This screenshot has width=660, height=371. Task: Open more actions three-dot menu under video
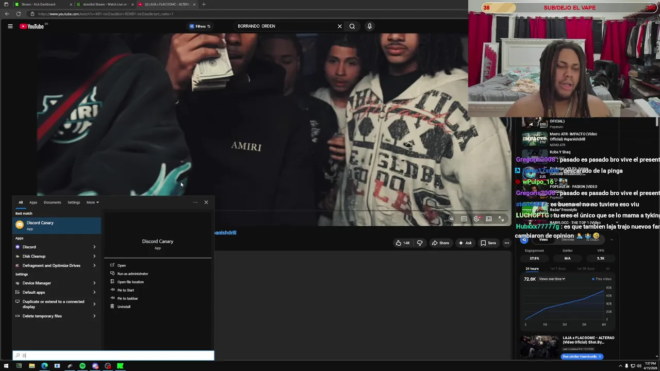click(x=507, y=243)
